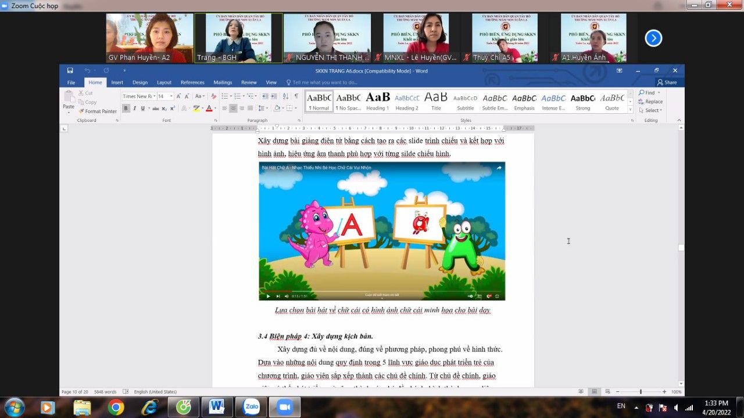Image resolution: width=744 pixels, height=418 pixels.
Task: Open Zoom app from the Windows taskbar
Action: (285, 408)
